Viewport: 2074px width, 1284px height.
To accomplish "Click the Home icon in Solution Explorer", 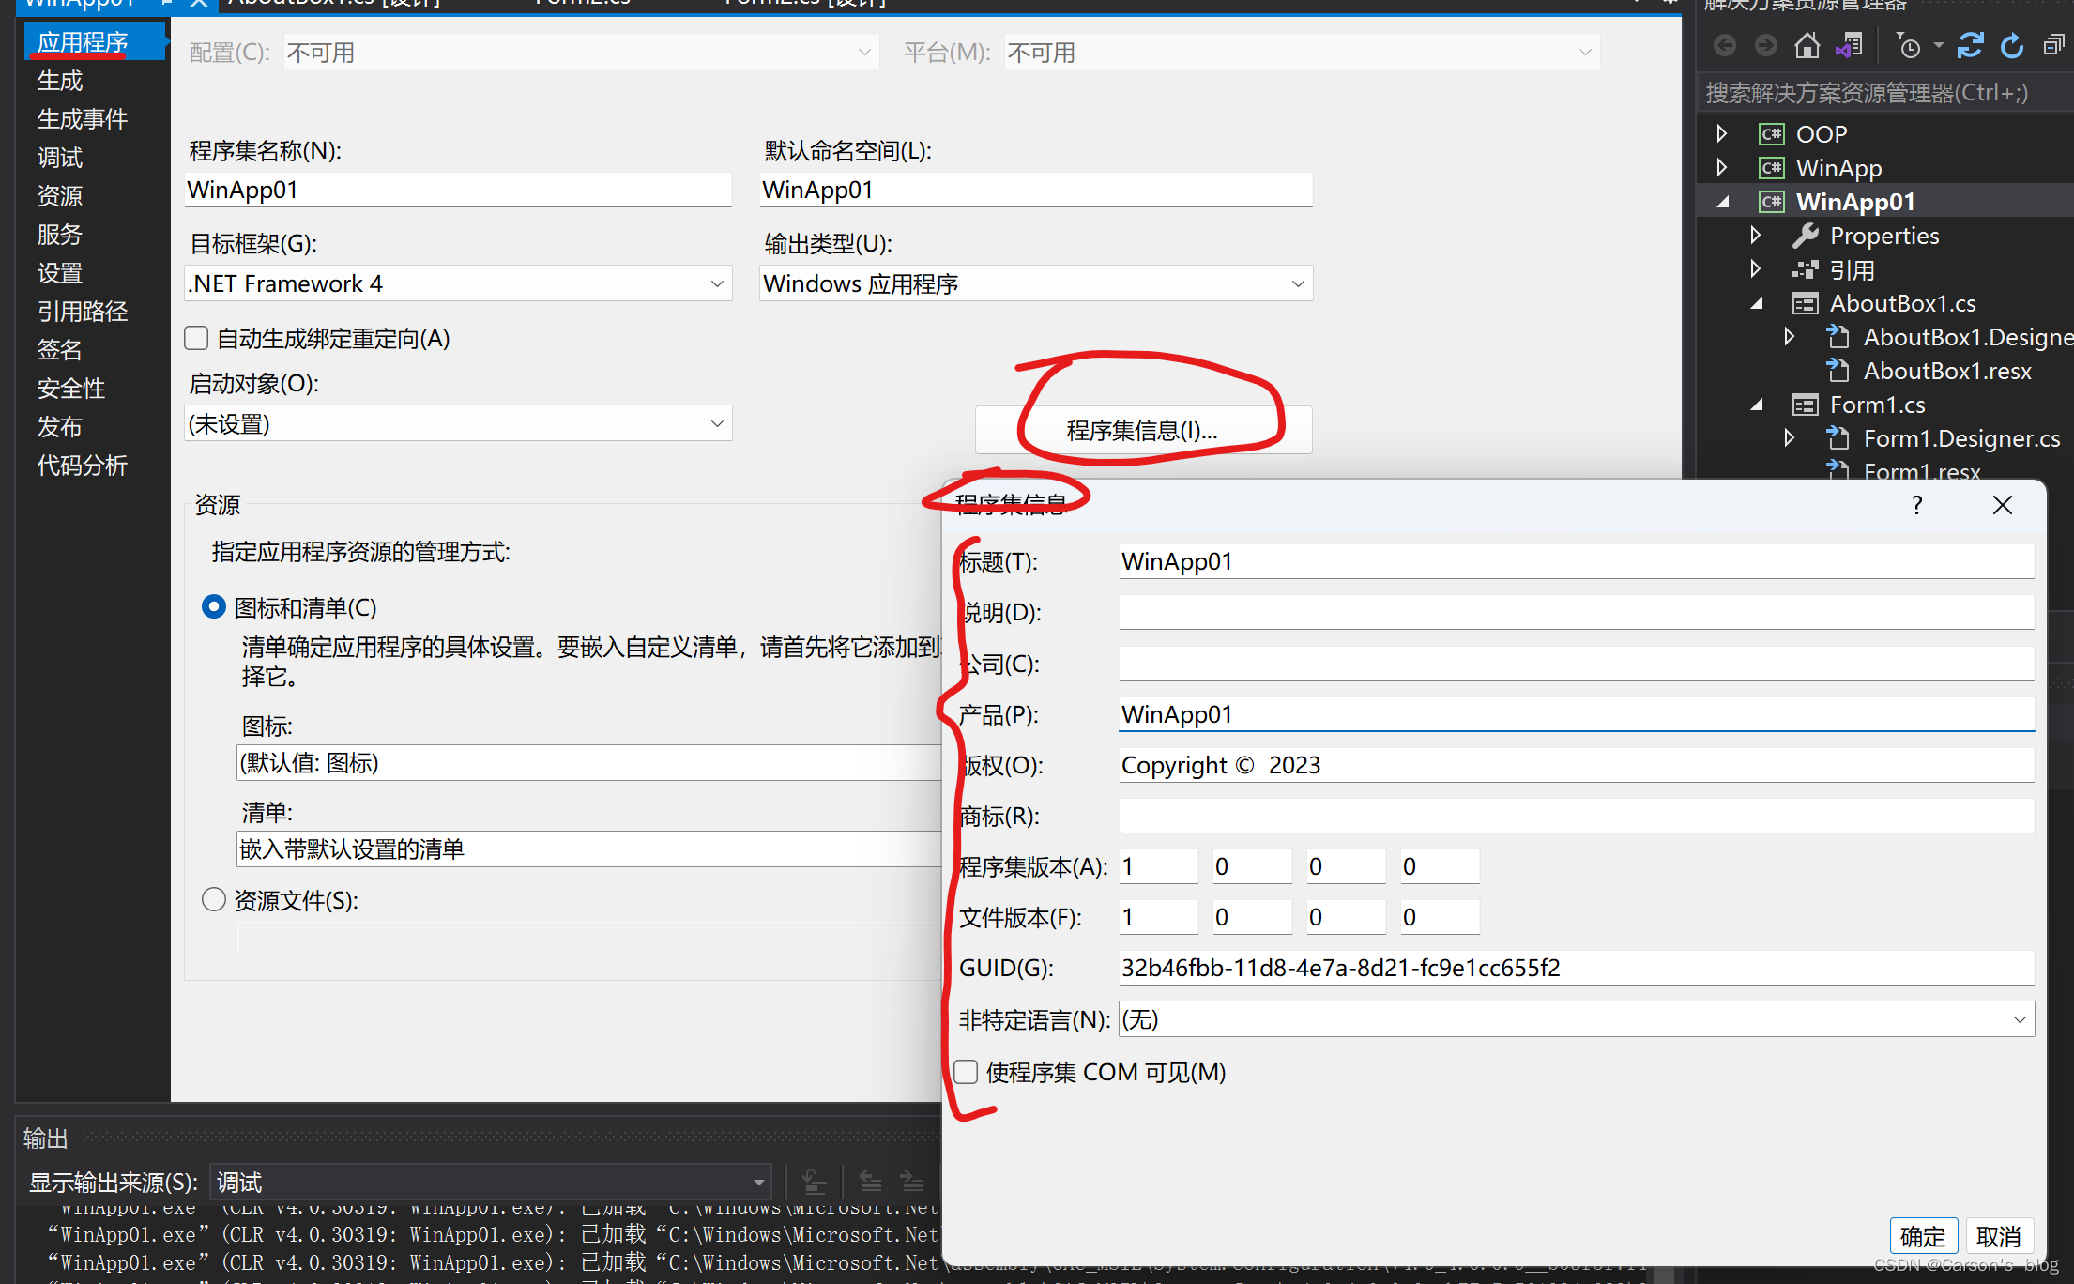I will (1807, 45).
